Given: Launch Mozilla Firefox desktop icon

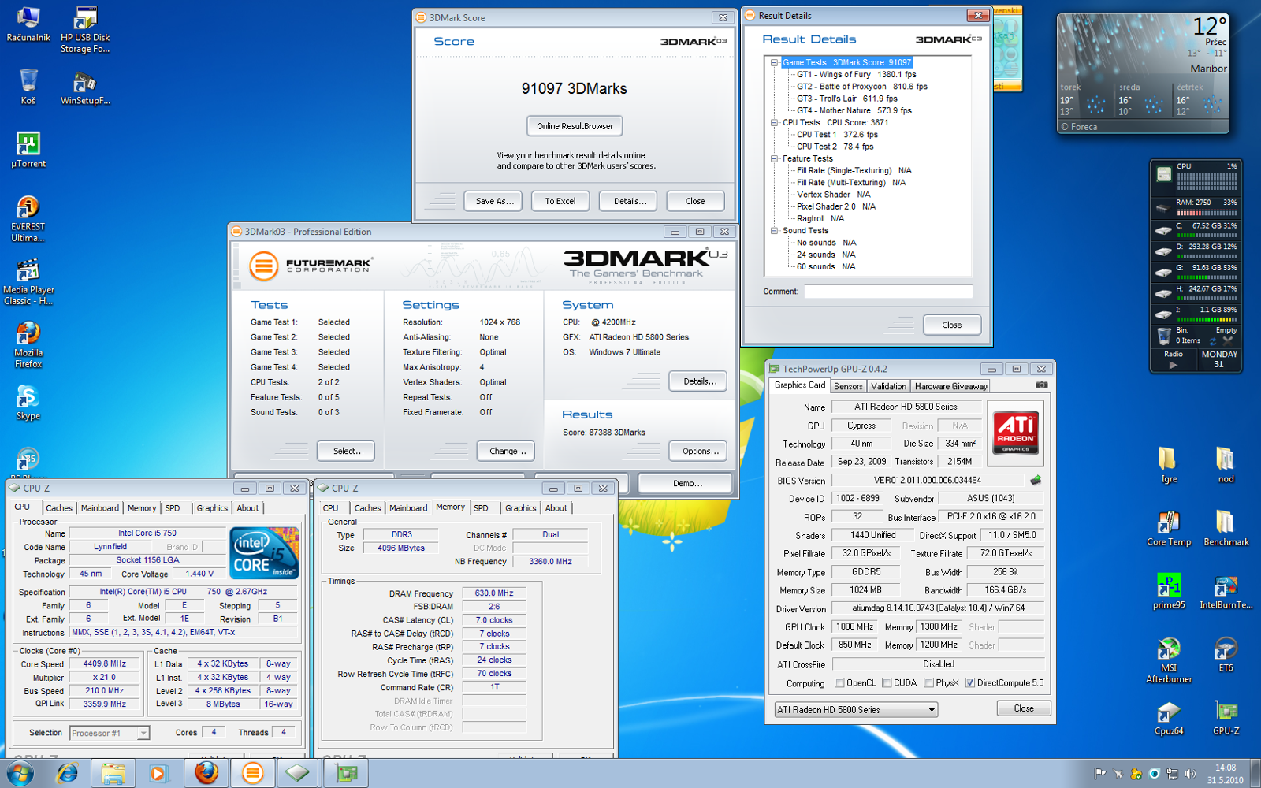Looking at the screenshot, I should pos(28,344).
